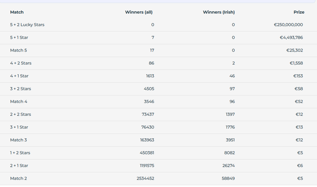Click the €4,493,786 prize value
The image size is (317, 187).
[291, 37]
